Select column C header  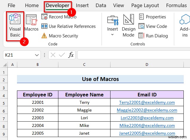tap(84, 65)
